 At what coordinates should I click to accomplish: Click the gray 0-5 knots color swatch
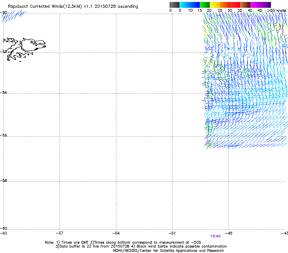click(x=174, y=5)
